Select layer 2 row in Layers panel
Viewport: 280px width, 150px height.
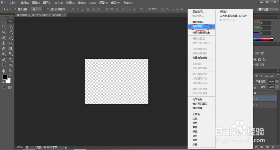coord(265,99)
